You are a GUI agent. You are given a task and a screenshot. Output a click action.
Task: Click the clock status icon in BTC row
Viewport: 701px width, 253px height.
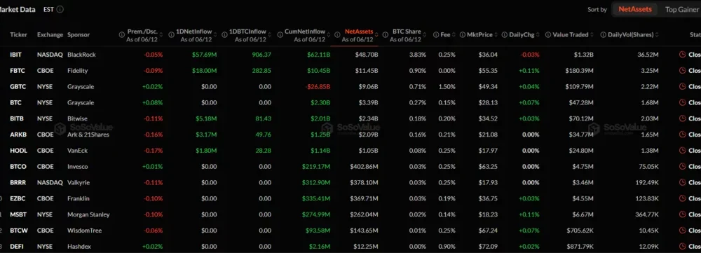682,103
